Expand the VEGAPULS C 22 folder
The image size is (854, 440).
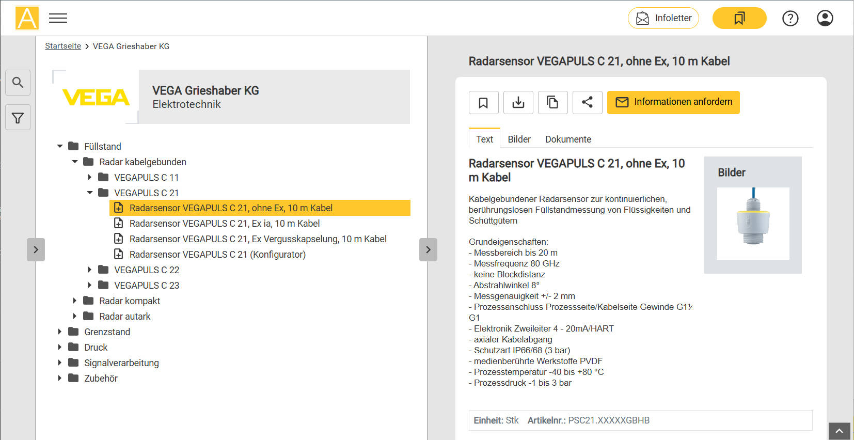click(90, 270)
